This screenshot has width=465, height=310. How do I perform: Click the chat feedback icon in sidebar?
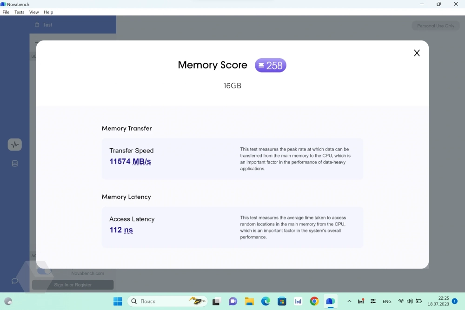15,281
